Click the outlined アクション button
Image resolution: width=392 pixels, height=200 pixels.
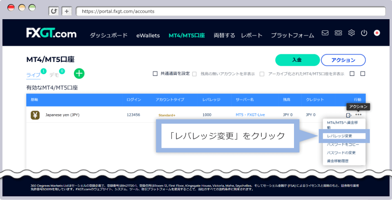point(343,60)
